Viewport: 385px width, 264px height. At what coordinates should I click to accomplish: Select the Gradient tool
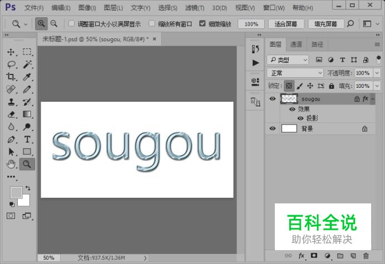(x=27, y=114)
